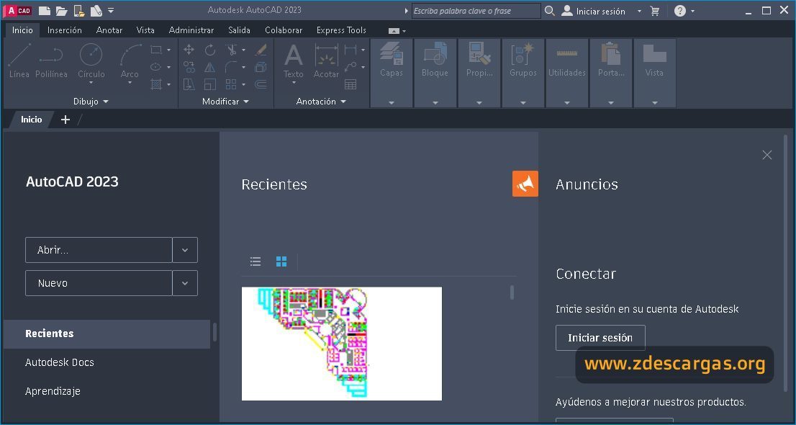Click the Nuevo button
This screenshot has width=796, height=425.
[99, 283]
